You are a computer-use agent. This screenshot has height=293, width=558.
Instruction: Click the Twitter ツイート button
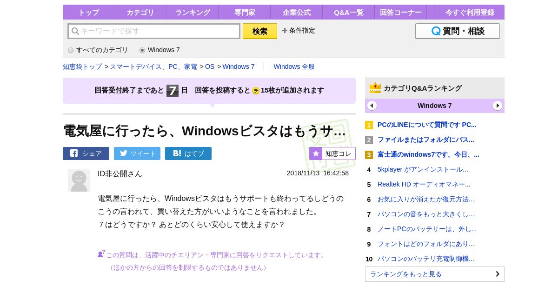pos(137,153)
